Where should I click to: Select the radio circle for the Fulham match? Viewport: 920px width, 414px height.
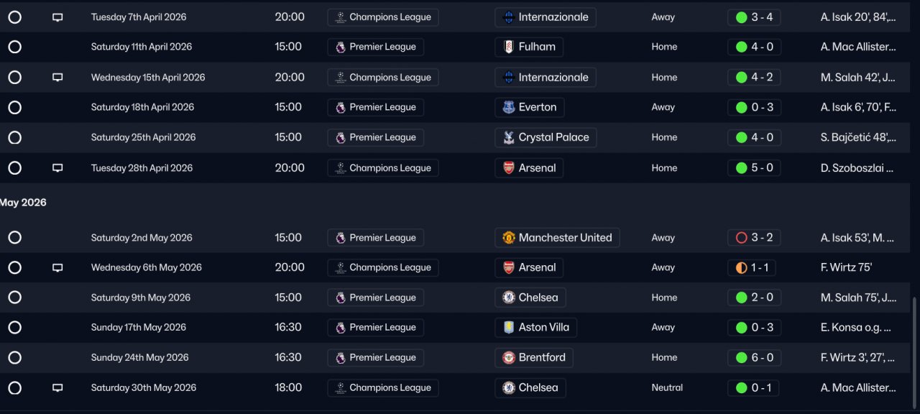coord(14,47)
